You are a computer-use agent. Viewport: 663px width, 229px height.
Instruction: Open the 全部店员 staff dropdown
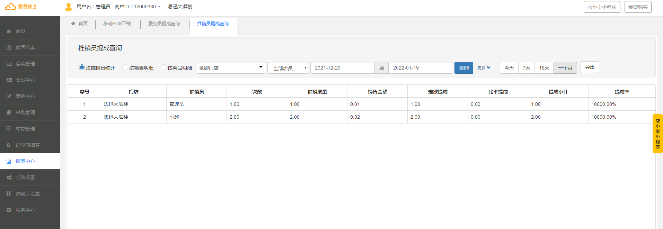click(x=288, y=68)
